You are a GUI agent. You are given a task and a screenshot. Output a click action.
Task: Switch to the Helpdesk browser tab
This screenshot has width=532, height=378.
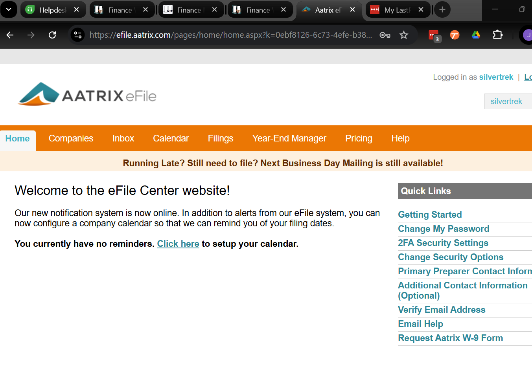[x=53, y=9]
